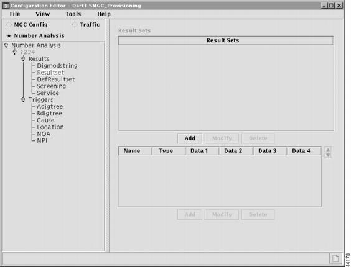This screenshot has width=351, height=267.
Task: Select the Number Analysis radio button
Action: coord(9,36)
